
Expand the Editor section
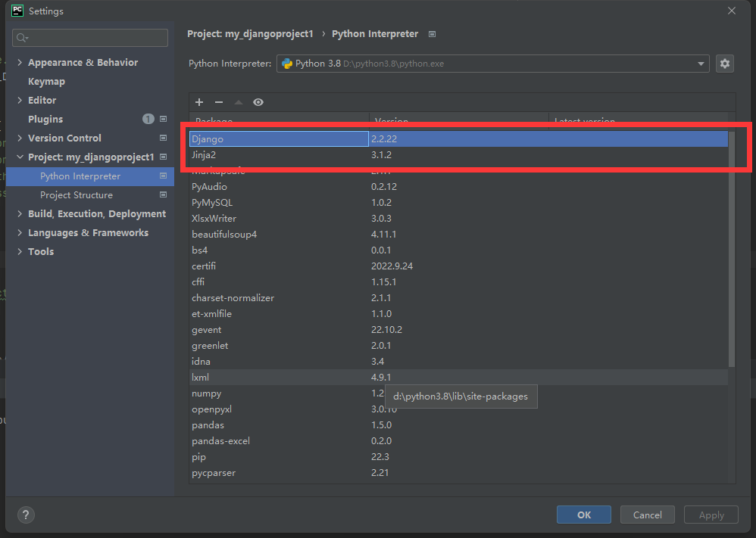(x=20, y=100)
